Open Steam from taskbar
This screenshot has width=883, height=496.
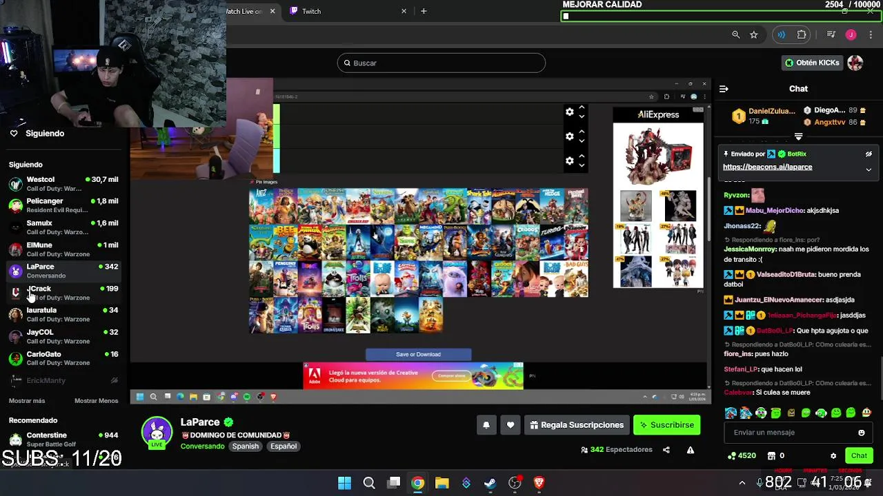[x=490, y=483]
